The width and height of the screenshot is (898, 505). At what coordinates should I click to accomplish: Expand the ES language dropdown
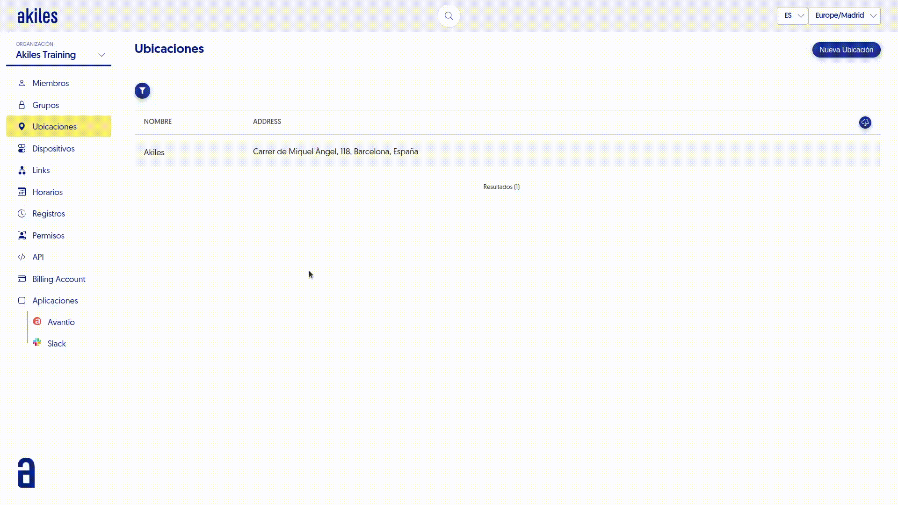click(792, 15)
